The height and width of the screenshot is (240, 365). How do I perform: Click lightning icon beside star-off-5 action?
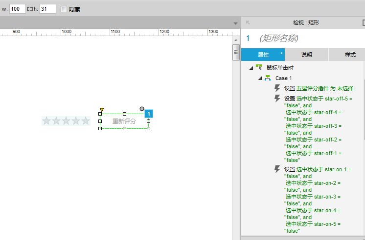pyautogui.click(x=277, y=99)
